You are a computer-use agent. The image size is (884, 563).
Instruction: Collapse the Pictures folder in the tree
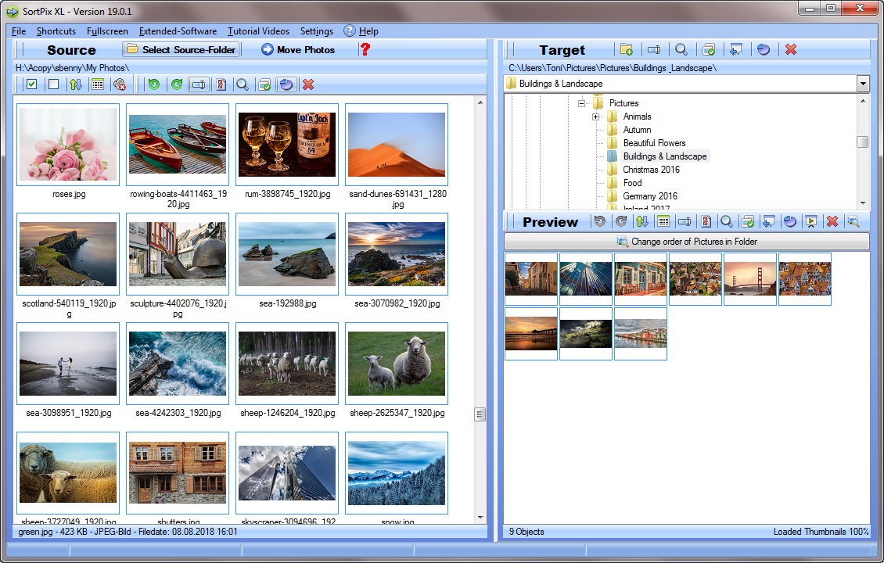coord(581,102)
